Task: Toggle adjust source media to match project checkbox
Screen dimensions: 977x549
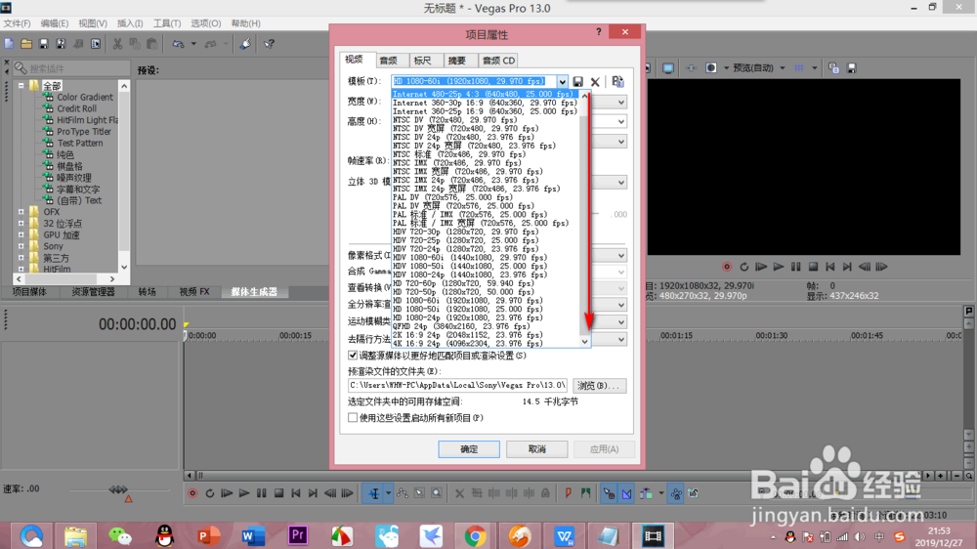Action: tap(353, 356)
